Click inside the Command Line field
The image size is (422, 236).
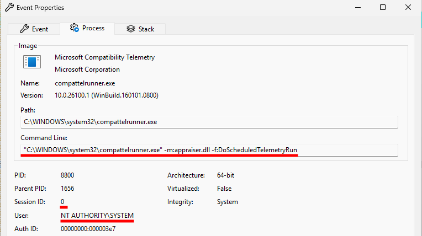(209, 150)
